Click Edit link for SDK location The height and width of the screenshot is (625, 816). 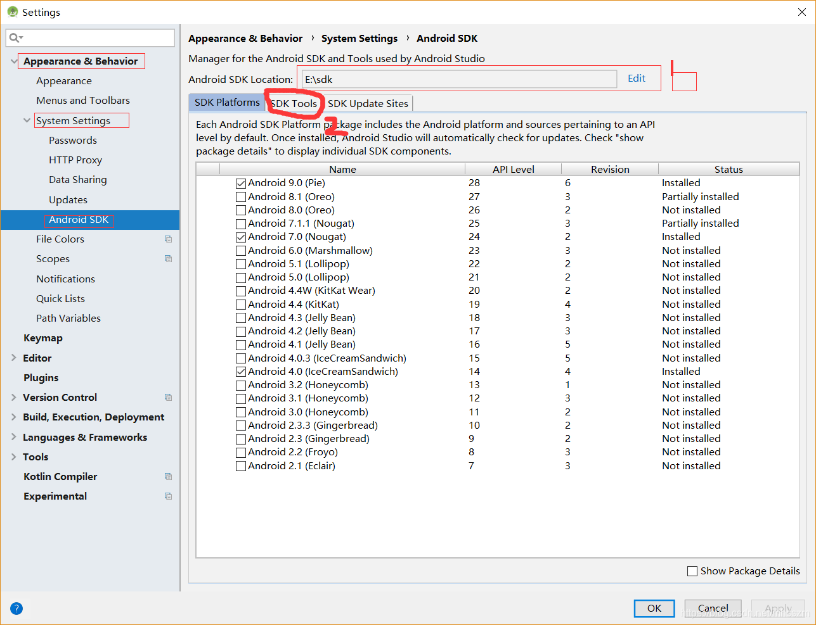[637, 79]
